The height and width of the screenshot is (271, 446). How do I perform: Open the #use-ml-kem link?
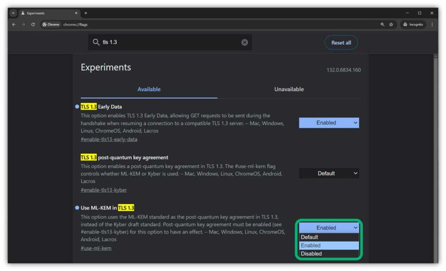point(96,248)
